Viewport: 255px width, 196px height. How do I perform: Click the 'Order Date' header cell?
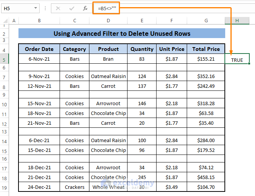pos(39,49)
